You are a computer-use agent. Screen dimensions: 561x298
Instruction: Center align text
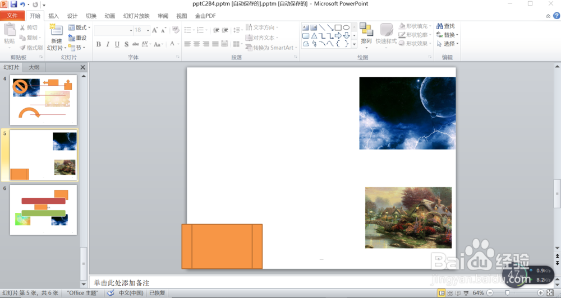[x=197, y=44]
